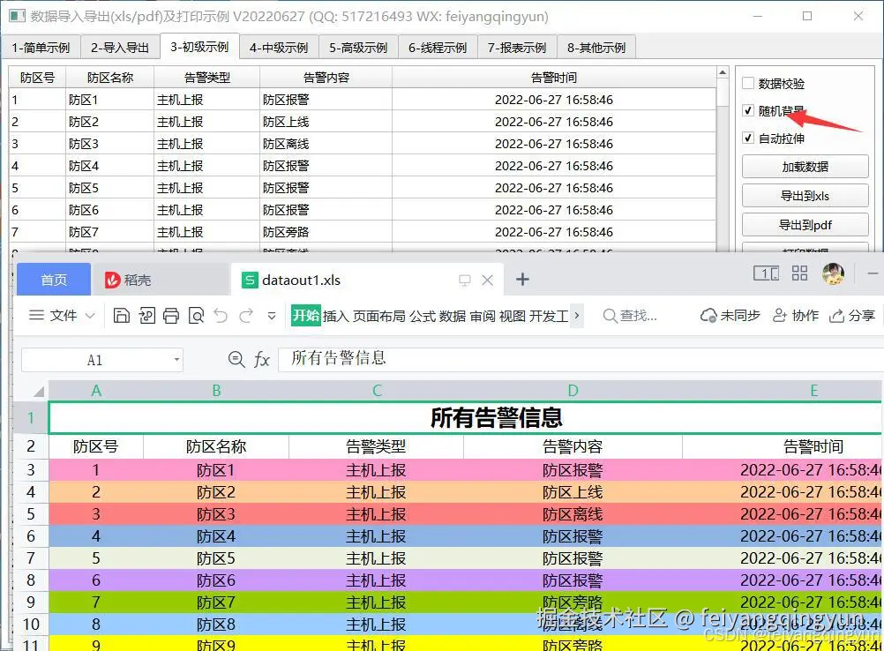This screenshot has width=884, height=651.
Task: Click the Undo arrow icon
Action: coord(221,315)
